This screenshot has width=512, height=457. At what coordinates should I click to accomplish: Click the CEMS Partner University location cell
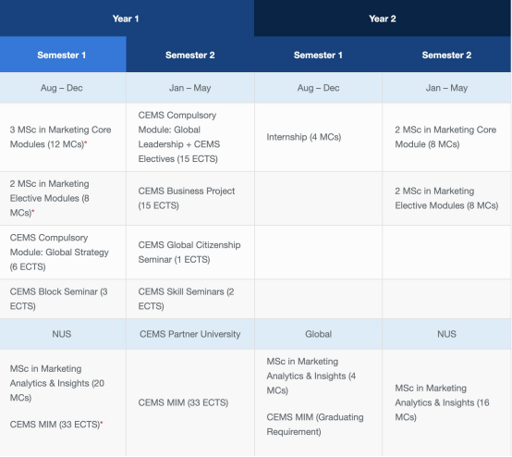click(x=190, y=334)
